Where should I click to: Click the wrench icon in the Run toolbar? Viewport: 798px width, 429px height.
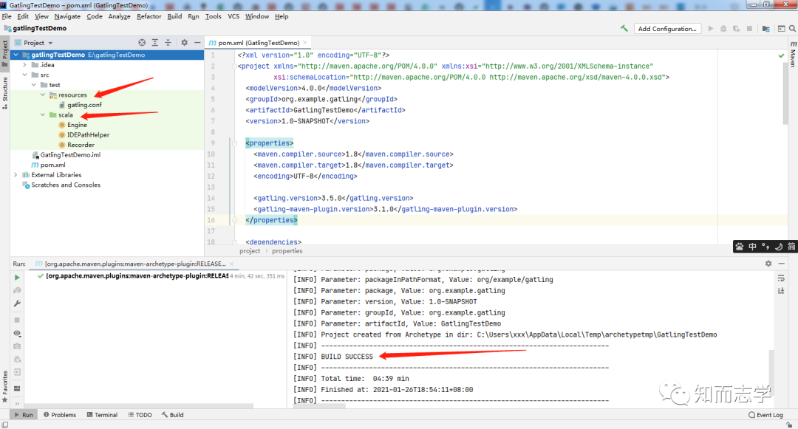click(x=17, y=303)
